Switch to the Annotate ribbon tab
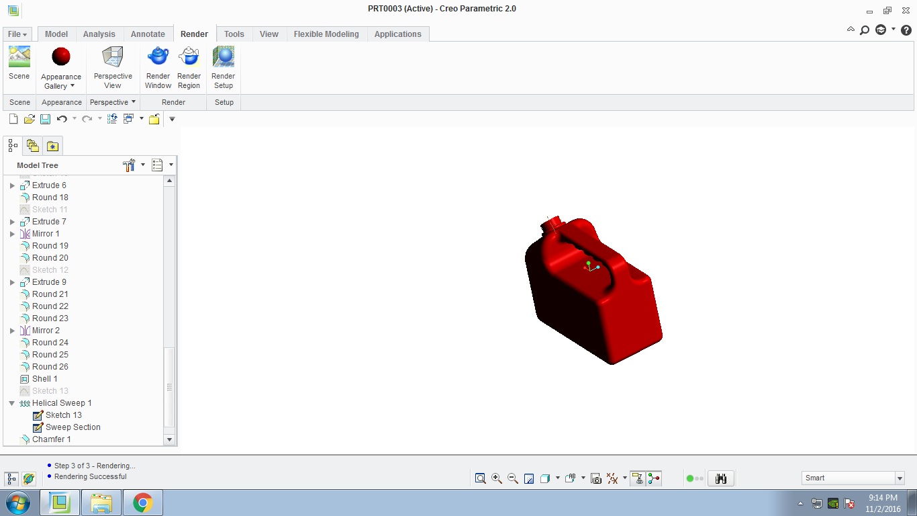 click(x=148, y=34)
